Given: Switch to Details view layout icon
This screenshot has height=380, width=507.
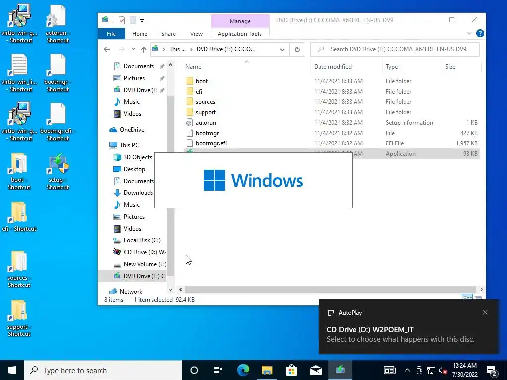Looking at the screenshot, I should tap(467, 297).
